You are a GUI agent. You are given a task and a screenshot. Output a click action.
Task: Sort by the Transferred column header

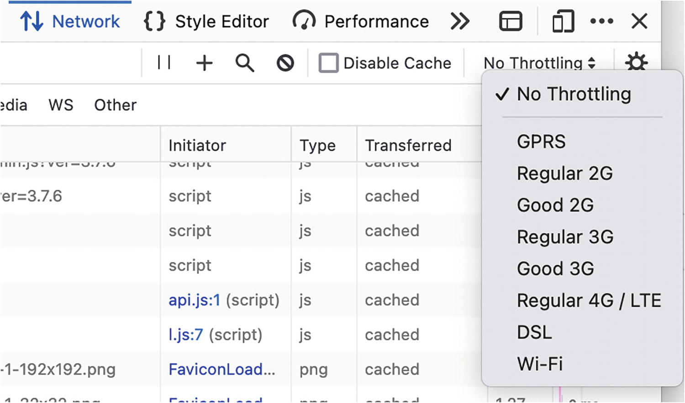[x=408, y=145]
